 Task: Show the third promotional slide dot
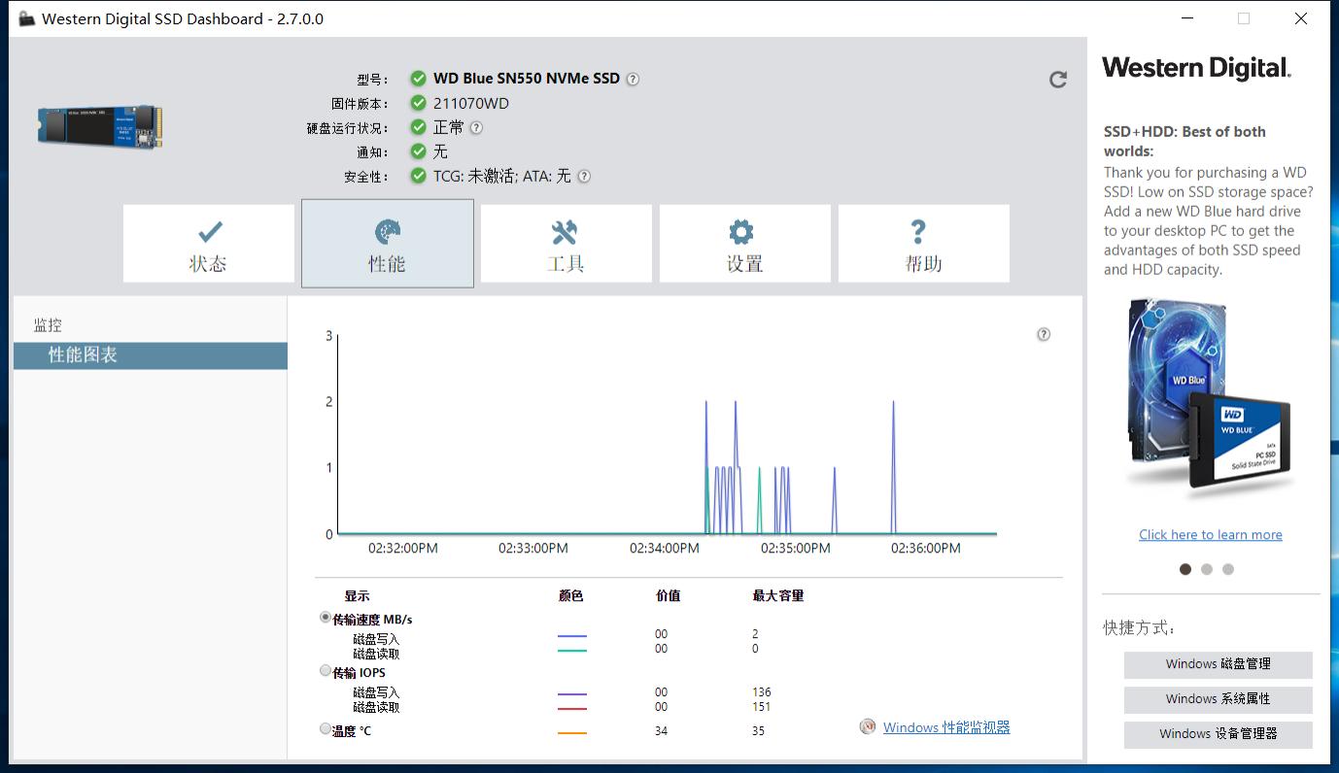pyautogui.click(x=1228, y=569)
